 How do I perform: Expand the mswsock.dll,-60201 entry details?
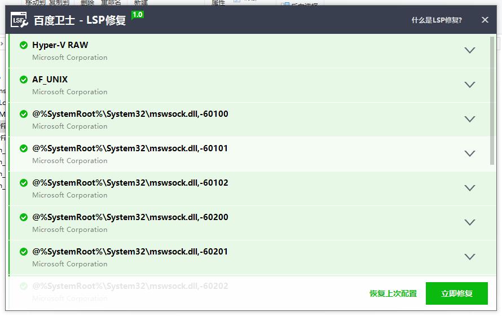pyautogui.click(x=470, y=257)
